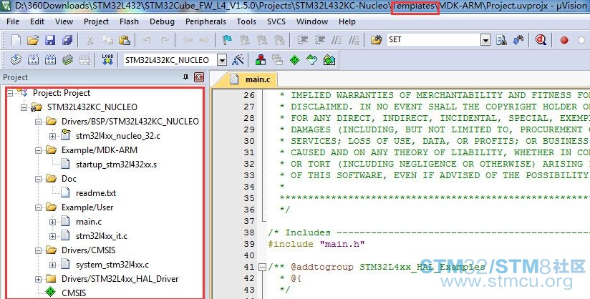Select readme.txt in the Doc group
Screen dimensions: 590x299
[x=95, y=193]
